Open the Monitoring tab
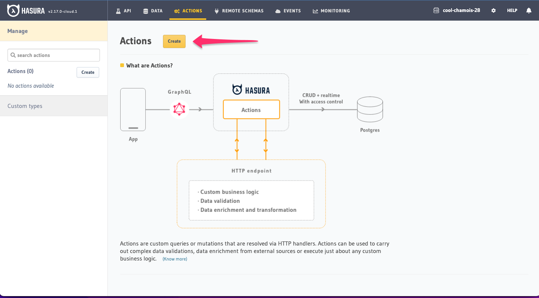 331,11
